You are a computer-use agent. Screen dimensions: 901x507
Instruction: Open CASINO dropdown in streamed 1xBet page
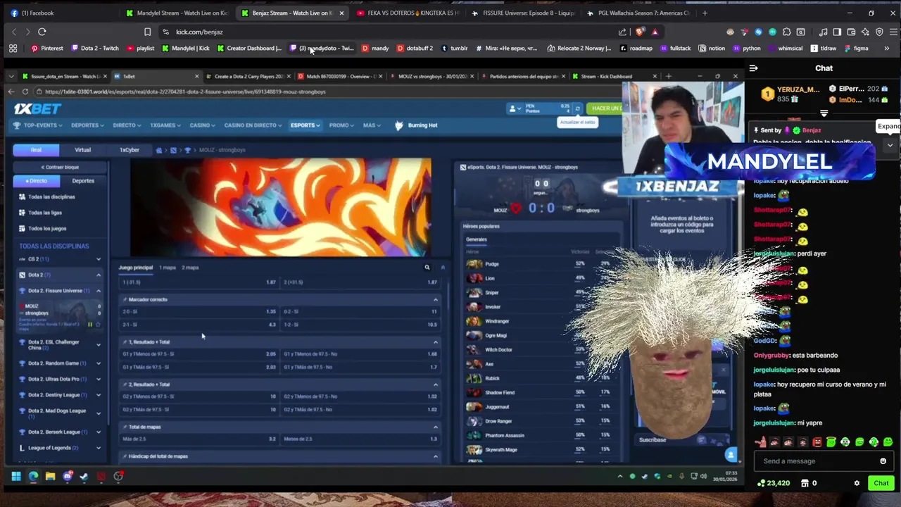[203, 125]
